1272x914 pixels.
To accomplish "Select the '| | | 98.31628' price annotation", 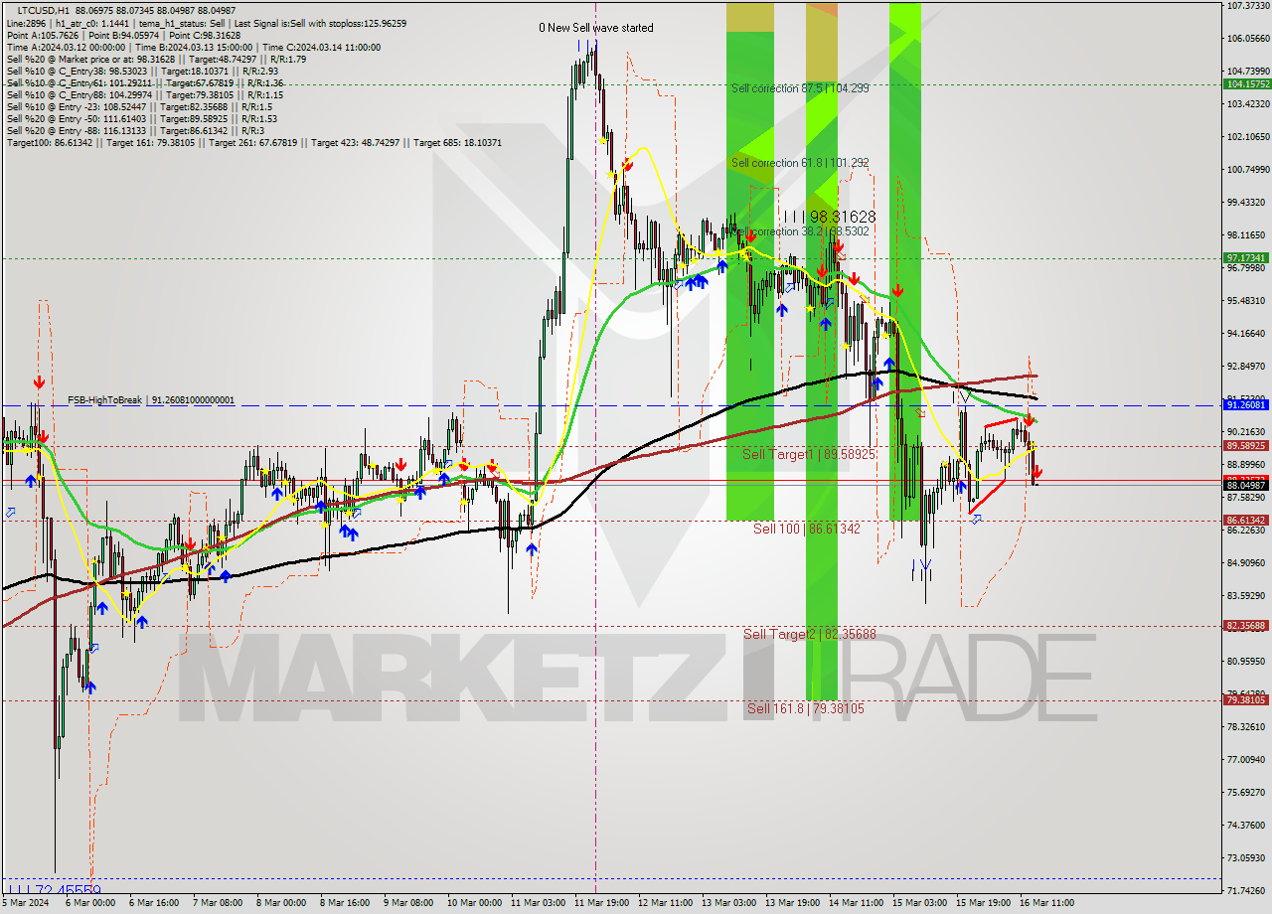I will tap(829, 217).
